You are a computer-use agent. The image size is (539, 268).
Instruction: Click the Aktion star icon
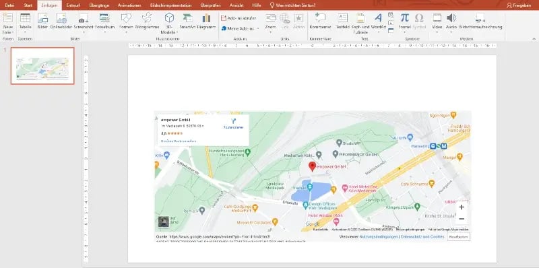point(298,18)
